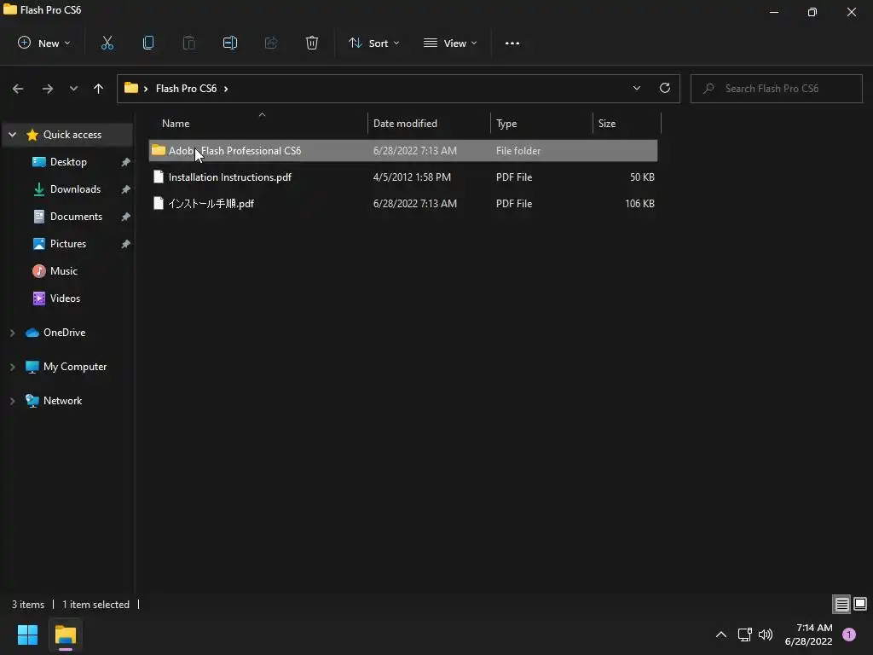The image size is (873, 655).
Task: Sort by the Type column header
Action: click(541, 123)
